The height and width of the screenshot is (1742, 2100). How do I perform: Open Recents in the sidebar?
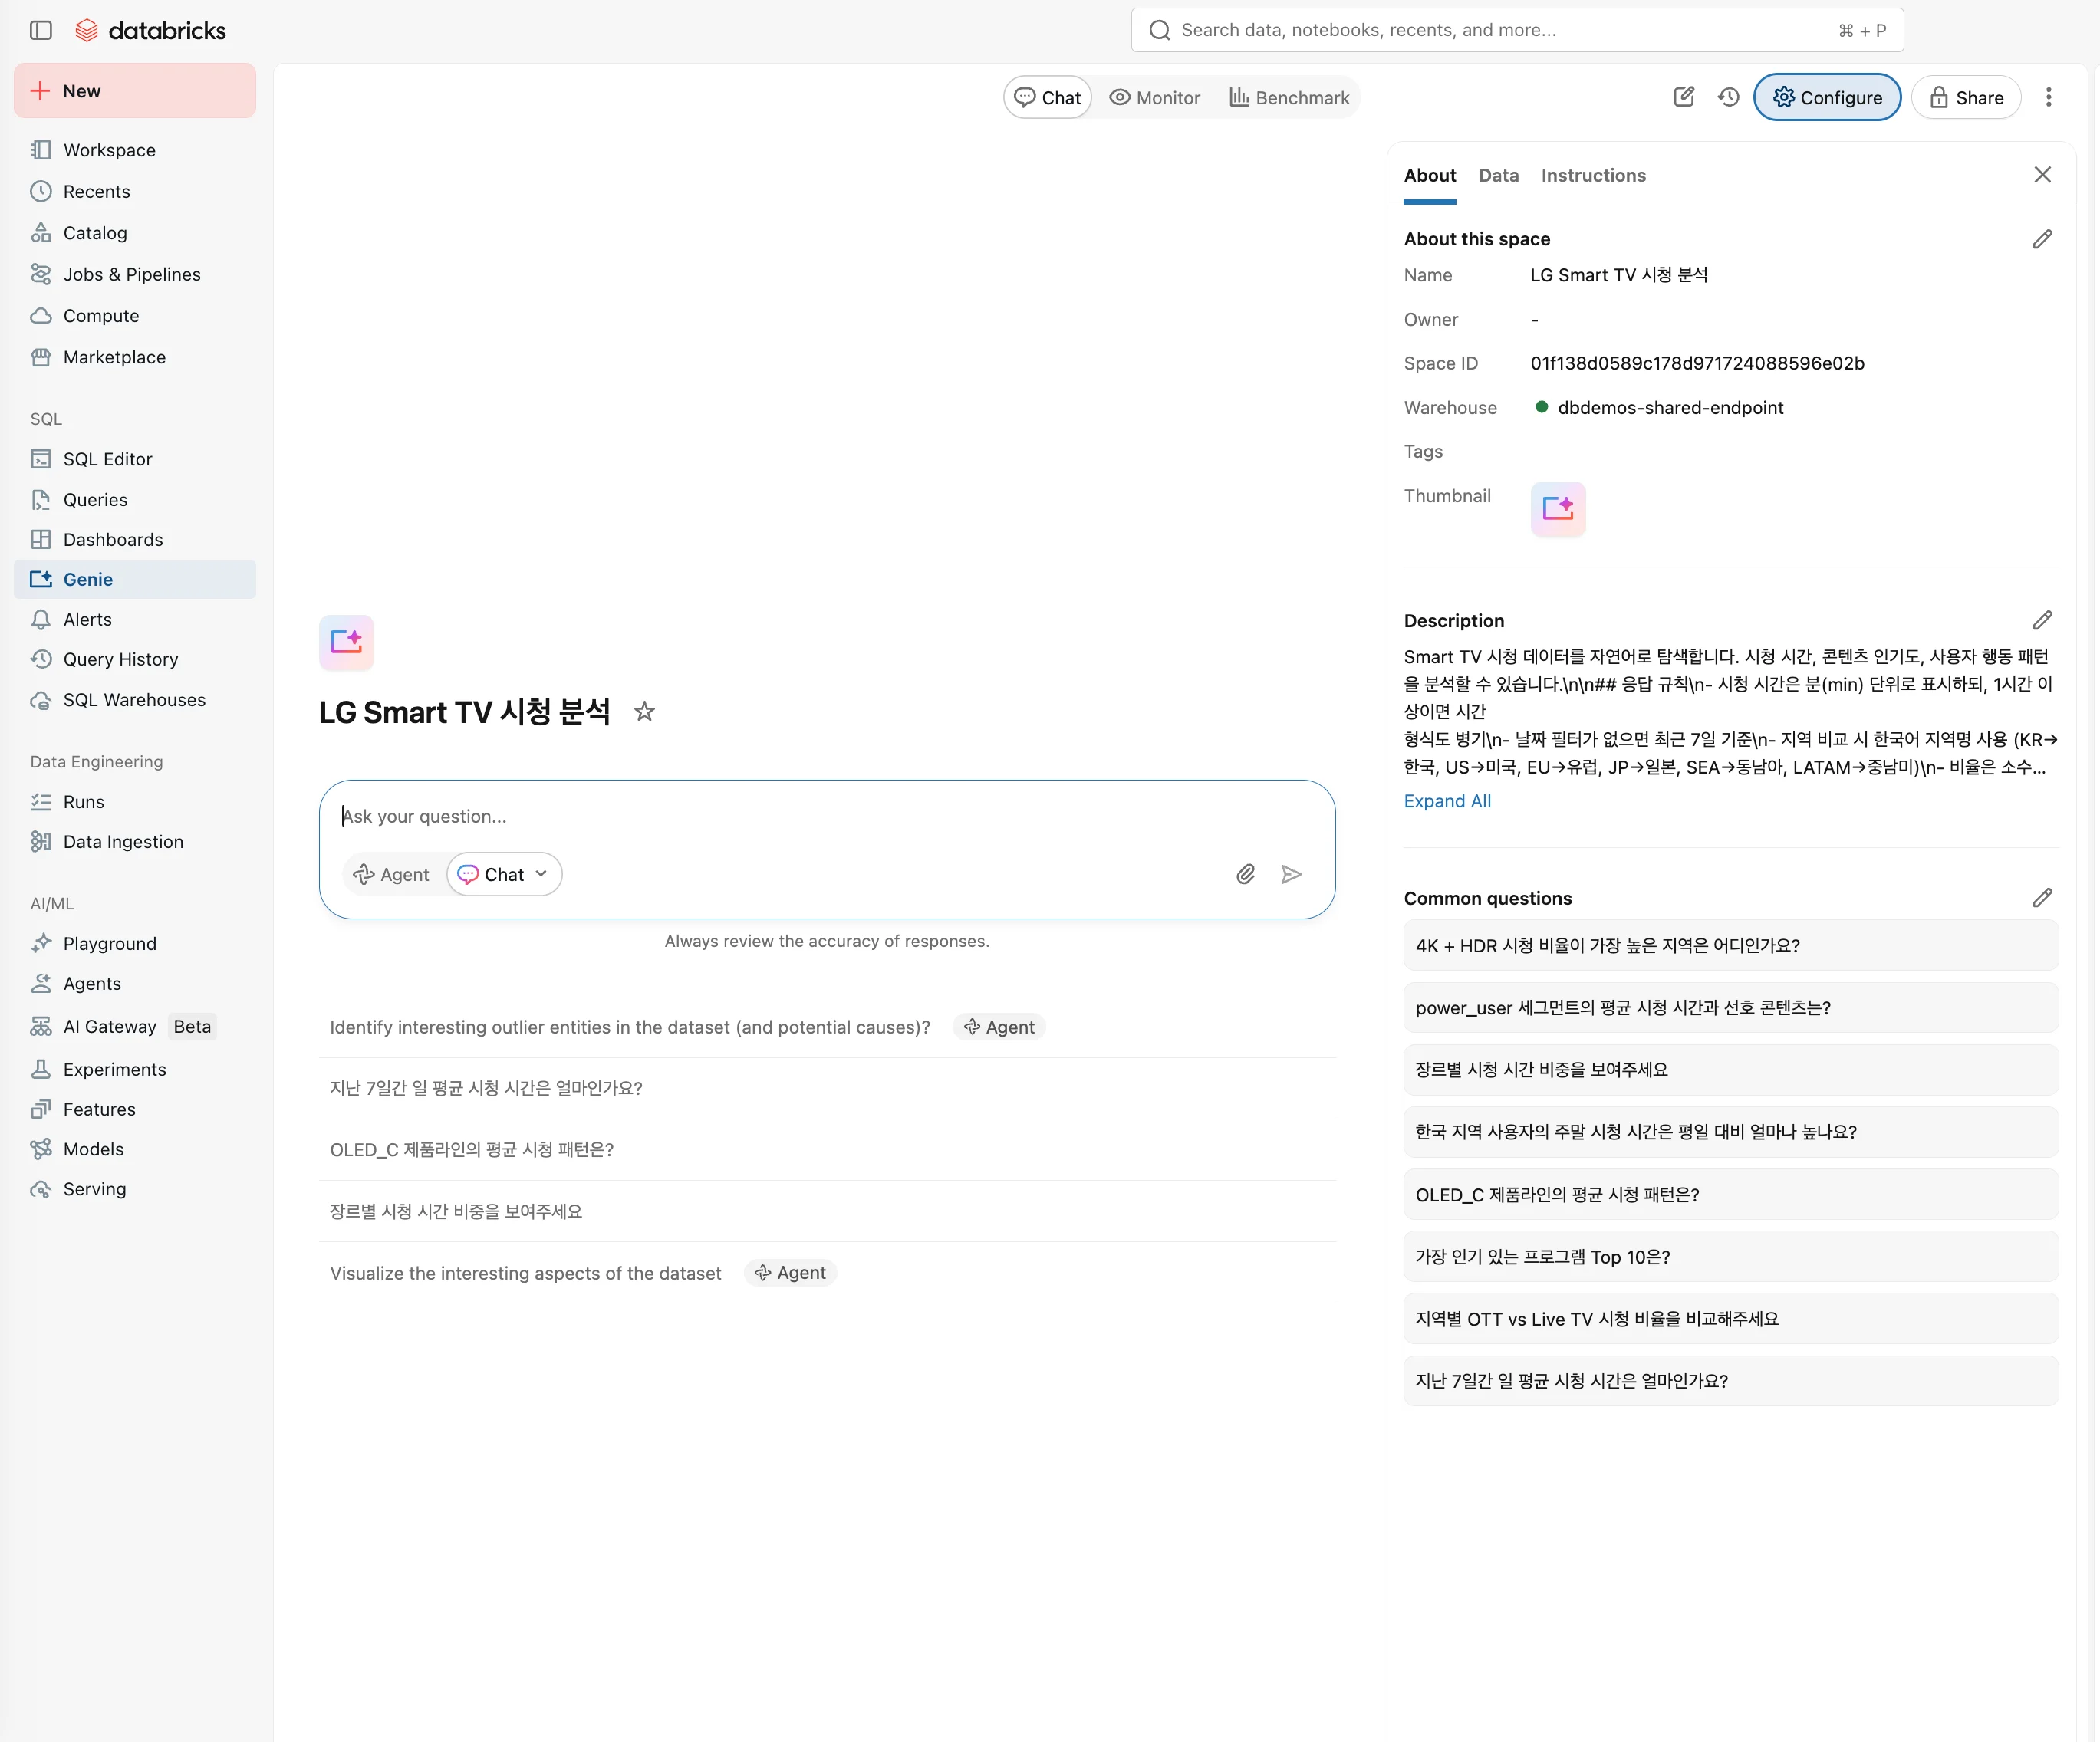[135, 191]
